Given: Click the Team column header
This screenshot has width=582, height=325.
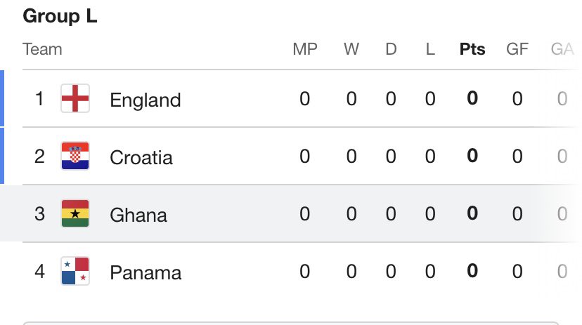Looking at the screenshot, I should coord(42,50).
